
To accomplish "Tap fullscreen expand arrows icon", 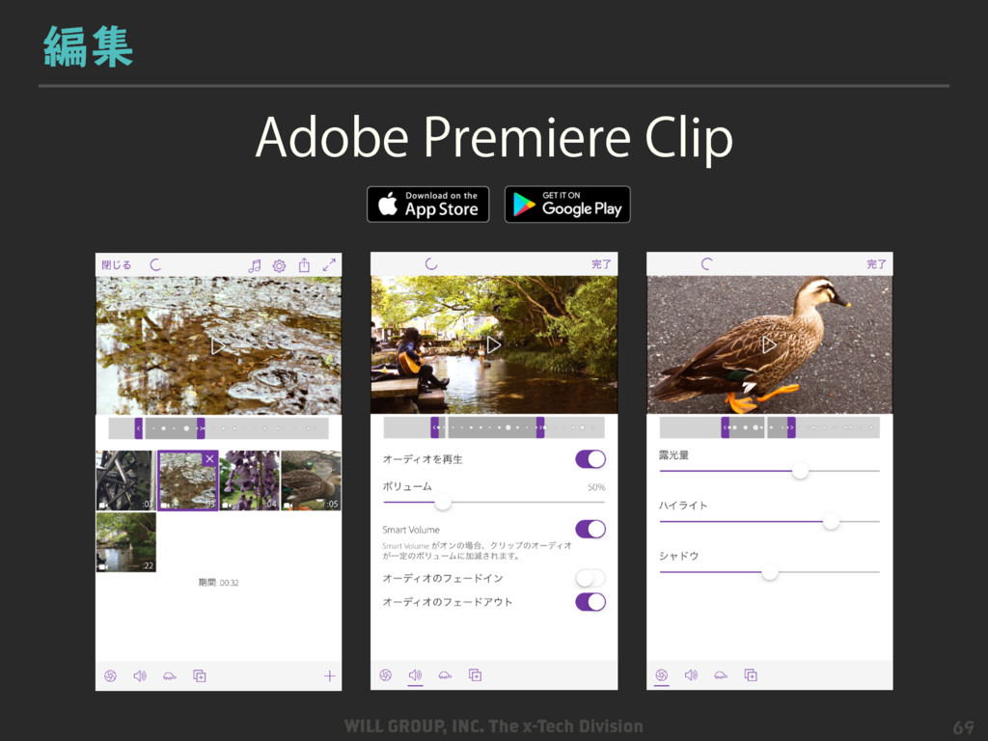I will point(329,265).
